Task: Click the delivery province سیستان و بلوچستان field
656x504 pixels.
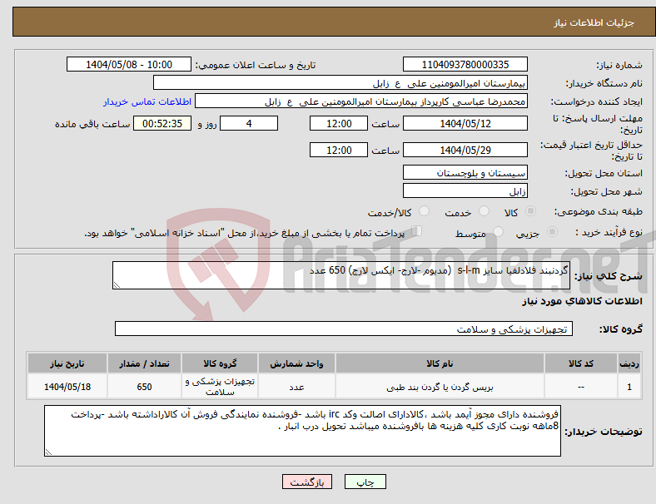Action: pos(465,173)
